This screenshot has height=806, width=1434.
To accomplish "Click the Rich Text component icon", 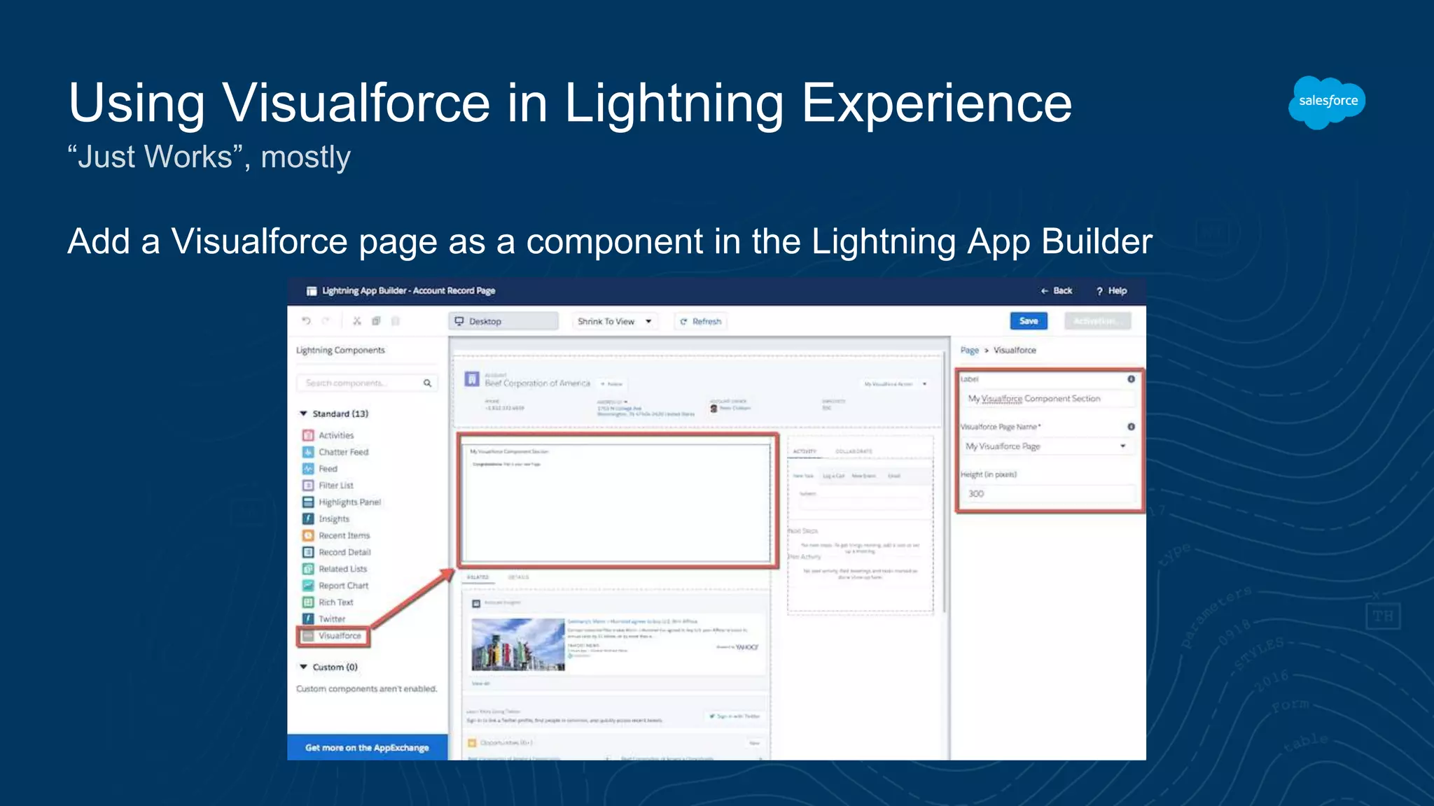I will [x=308, y=602].
